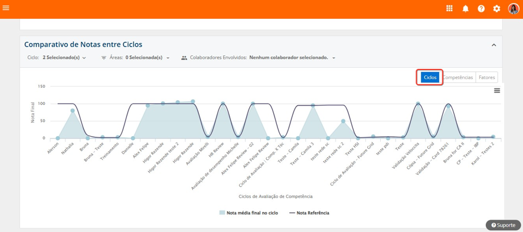The width and height of the screenshot is (523, 232).
Task: Open the settings gear icon
Action: coord(496,9)
